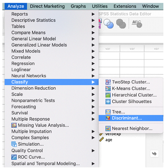Screen dimensions: 164x168
Task: Click the Cluster Silhouettes plus icon
Action: pyautogui.click(x=108, y=102)
